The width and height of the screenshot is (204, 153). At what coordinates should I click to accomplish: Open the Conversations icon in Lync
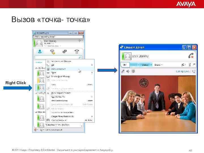(x=65, y=52)
